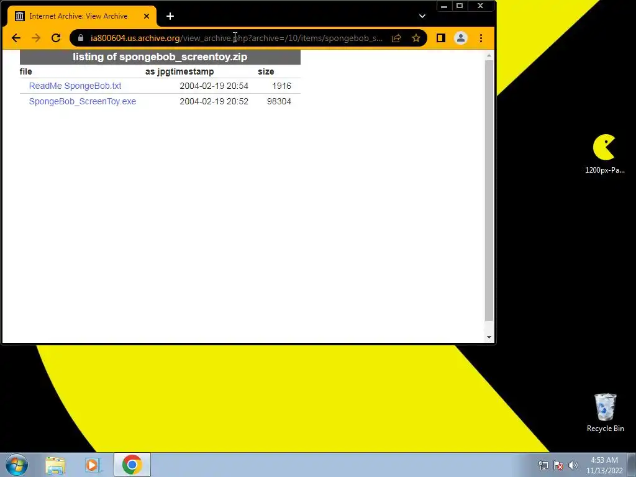Go back using the browser back arrow
The height and width of the screenshot is (477, 636).
[16, 38]
